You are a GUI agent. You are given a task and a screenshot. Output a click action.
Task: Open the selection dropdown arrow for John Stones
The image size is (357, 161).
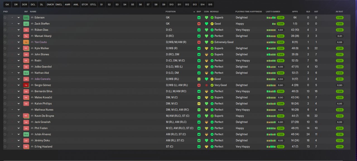pyautogui.click(x=19, y=54)
